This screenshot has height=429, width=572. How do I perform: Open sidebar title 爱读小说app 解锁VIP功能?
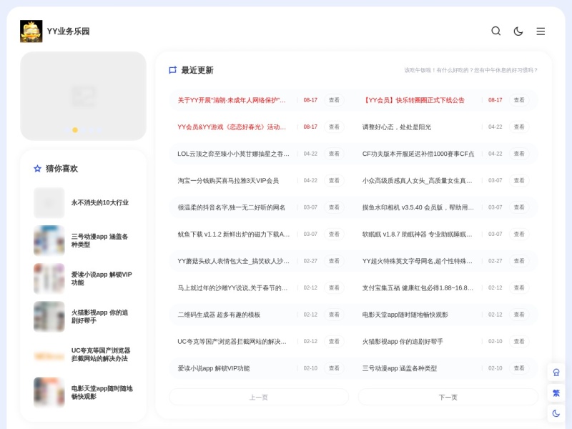click(102, 278)
